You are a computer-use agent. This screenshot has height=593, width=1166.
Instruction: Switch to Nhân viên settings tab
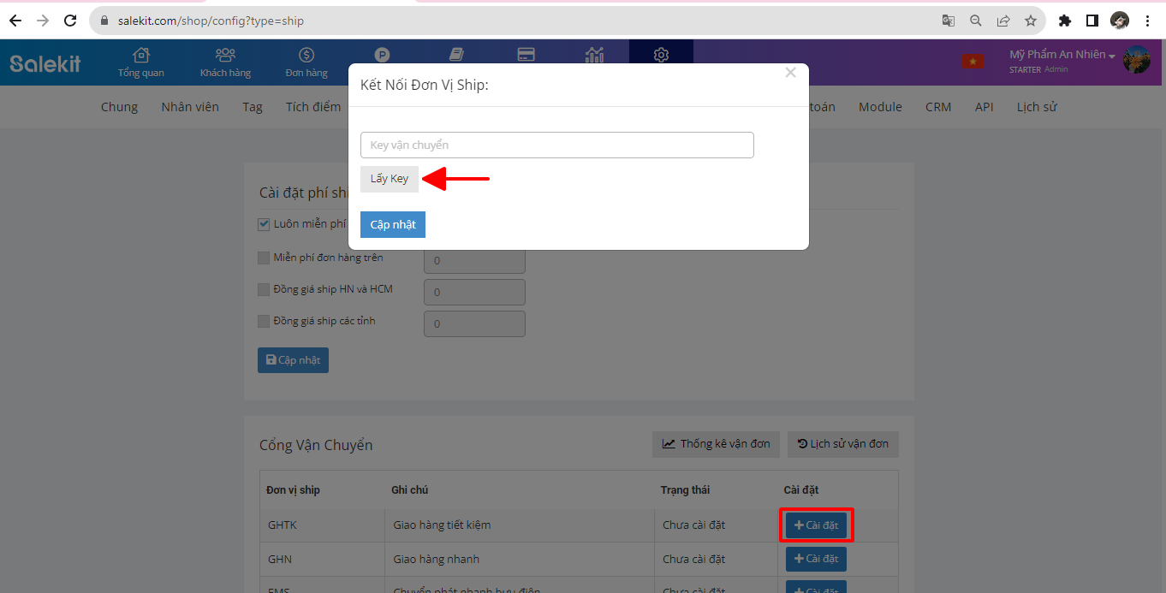coord(190,107)
